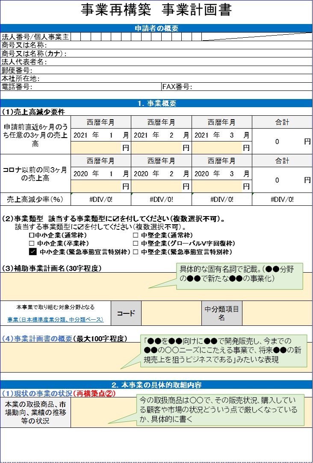313x463 pixels.
Task: Click the 本事業で取り組む対象分野となる text
Action: pyautogui.click(x=55, y=307)
